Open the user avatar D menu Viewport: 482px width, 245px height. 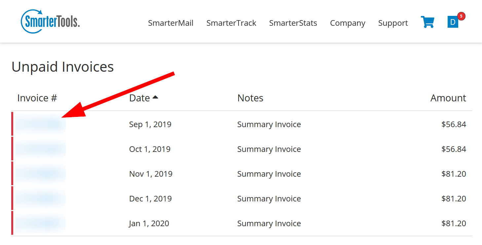[453, 22]
